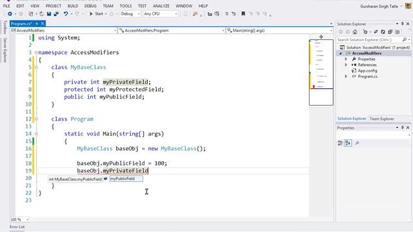Click Sync with Active Document icon
Screen dimensions: 413x232
(376, 32)
